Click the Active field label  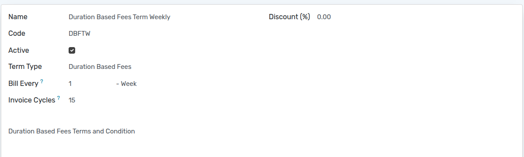click(19, 50)
